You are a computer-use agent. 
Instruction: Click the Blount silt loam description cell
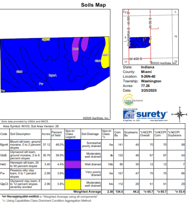click(25, 145)
